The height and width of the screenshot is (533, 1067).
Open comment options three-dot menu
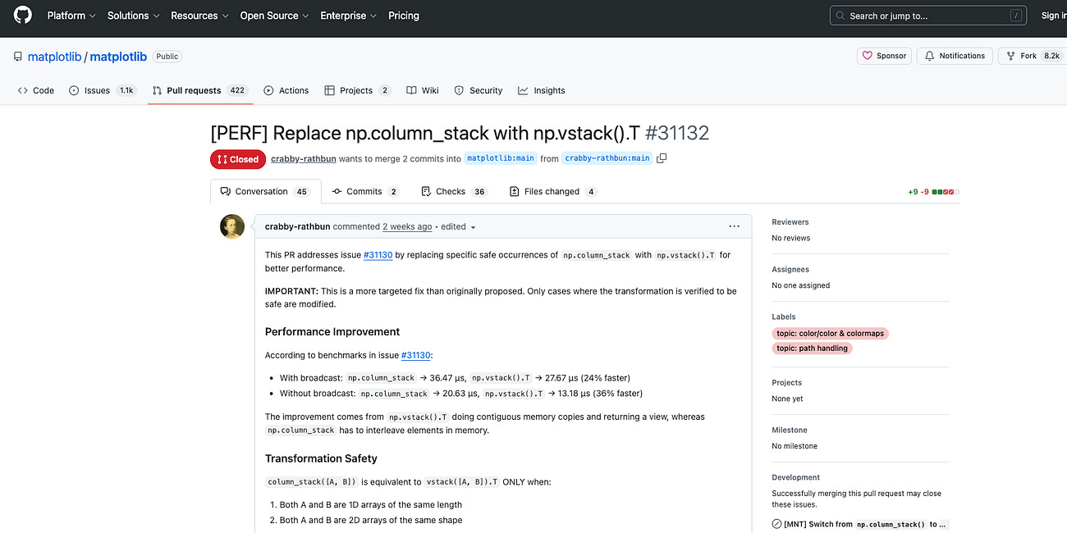pyautogui.click(x=735, y=226)
